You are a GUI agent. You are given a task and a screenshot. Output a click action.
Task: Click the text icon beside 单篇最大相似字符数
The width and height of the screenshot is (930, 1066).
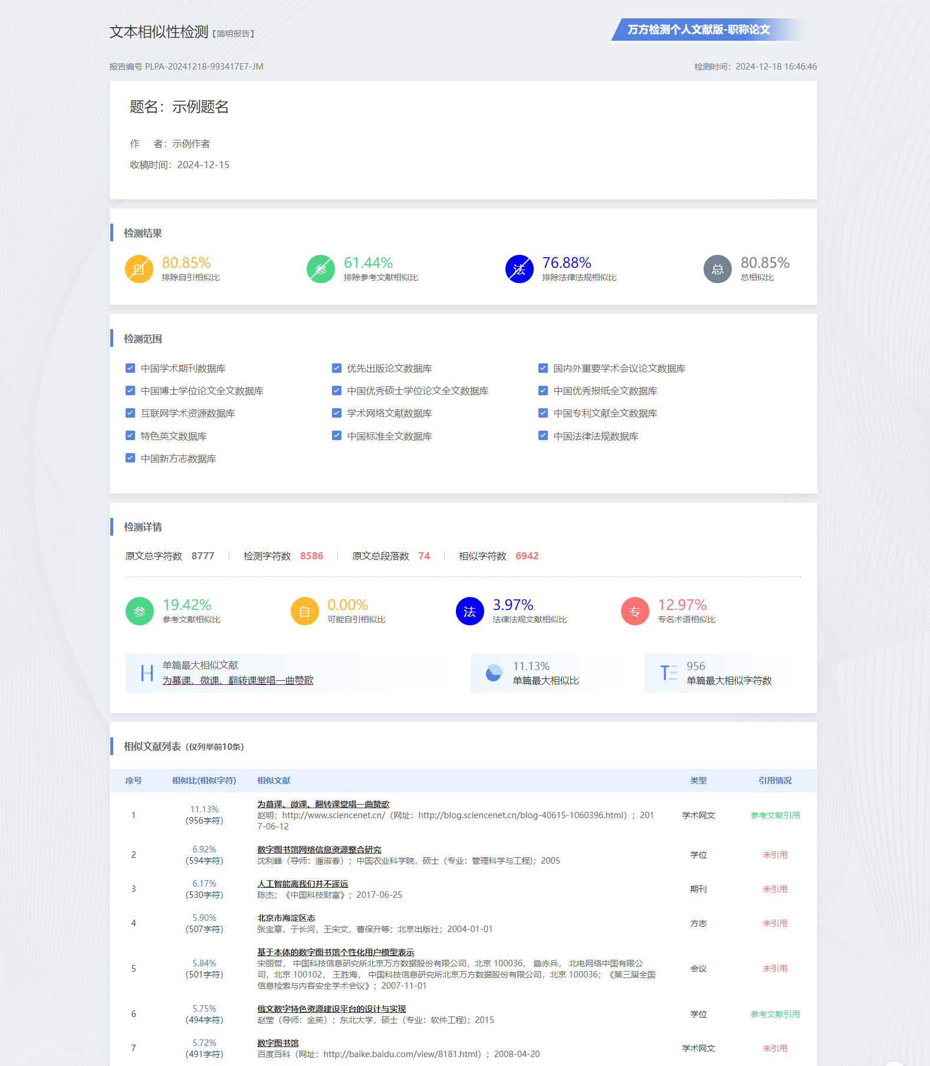(x=668, y=673)
